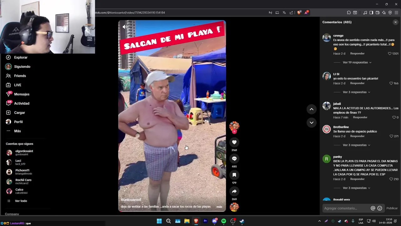Open the browser extensions puzzle icon

coord(349,13)
